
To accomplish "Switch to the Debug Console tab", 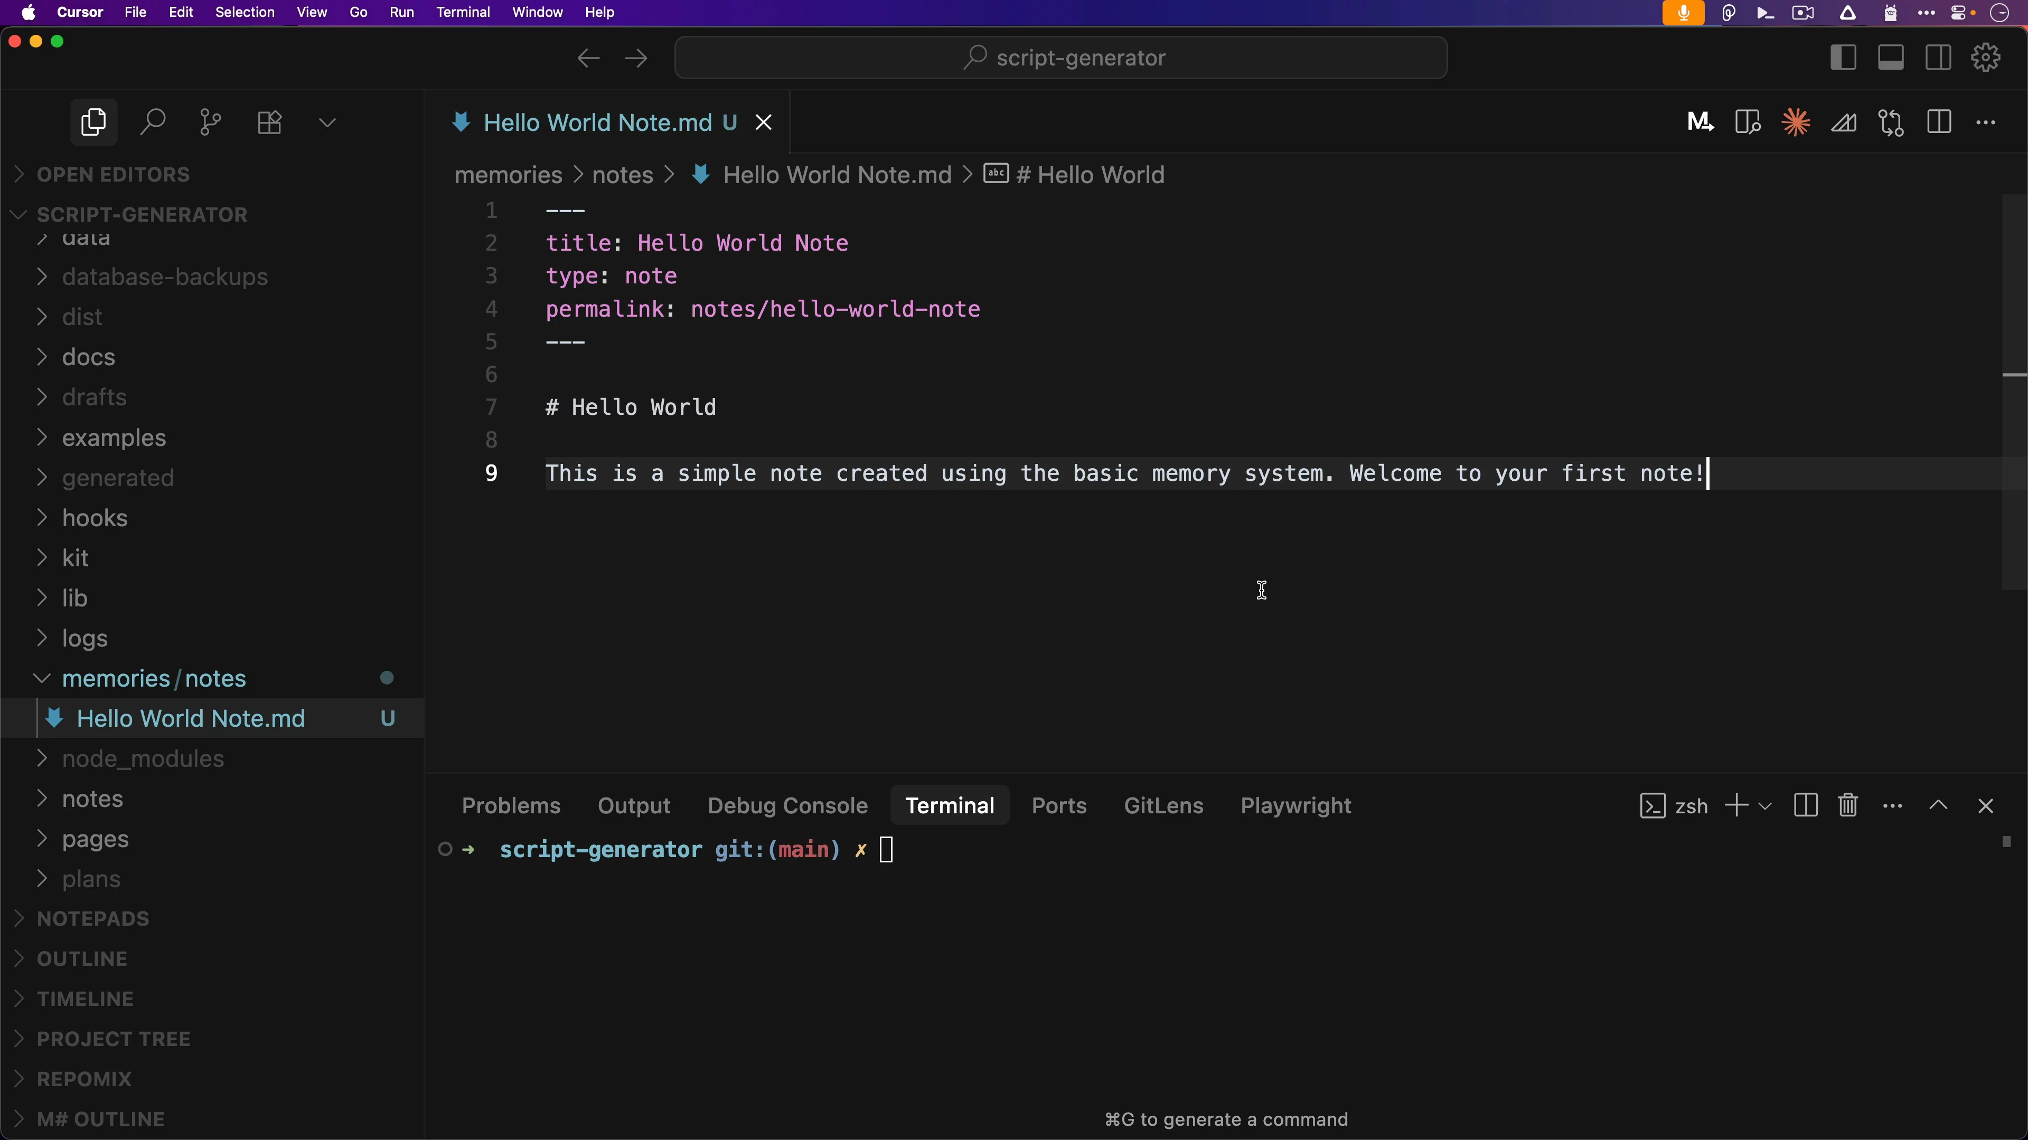I will (x=787, y=805).
